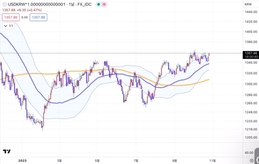
Task: Click the red 1357.86 sell price box
Action: click(11, 17)
